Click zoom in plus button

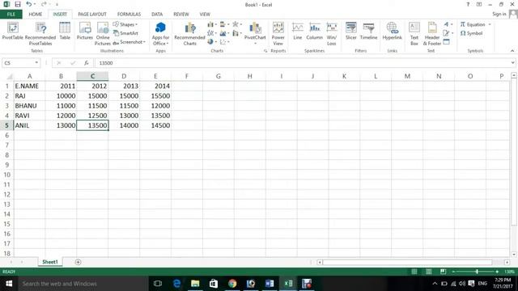click(497, 272)
